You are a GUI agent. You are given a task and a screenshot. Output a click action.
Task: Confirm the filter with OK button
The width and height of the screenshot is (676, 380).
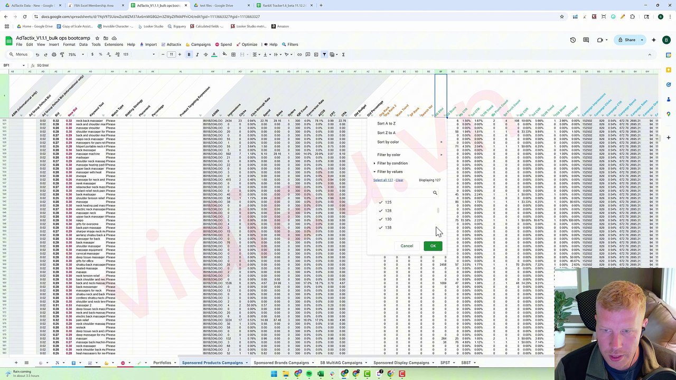click(433, 246)
